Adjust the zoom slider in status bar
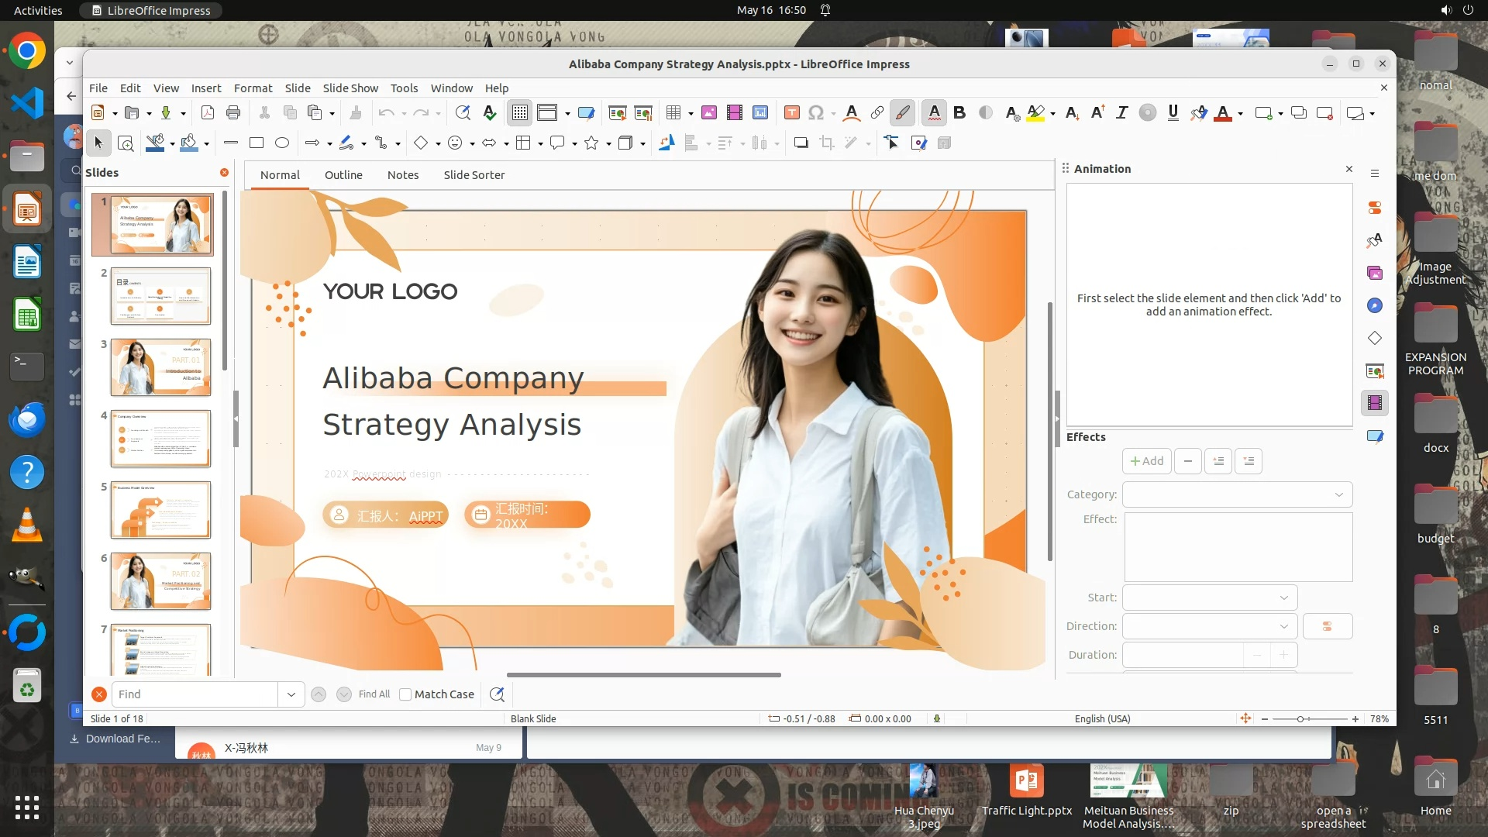 tap(1300, 719)
